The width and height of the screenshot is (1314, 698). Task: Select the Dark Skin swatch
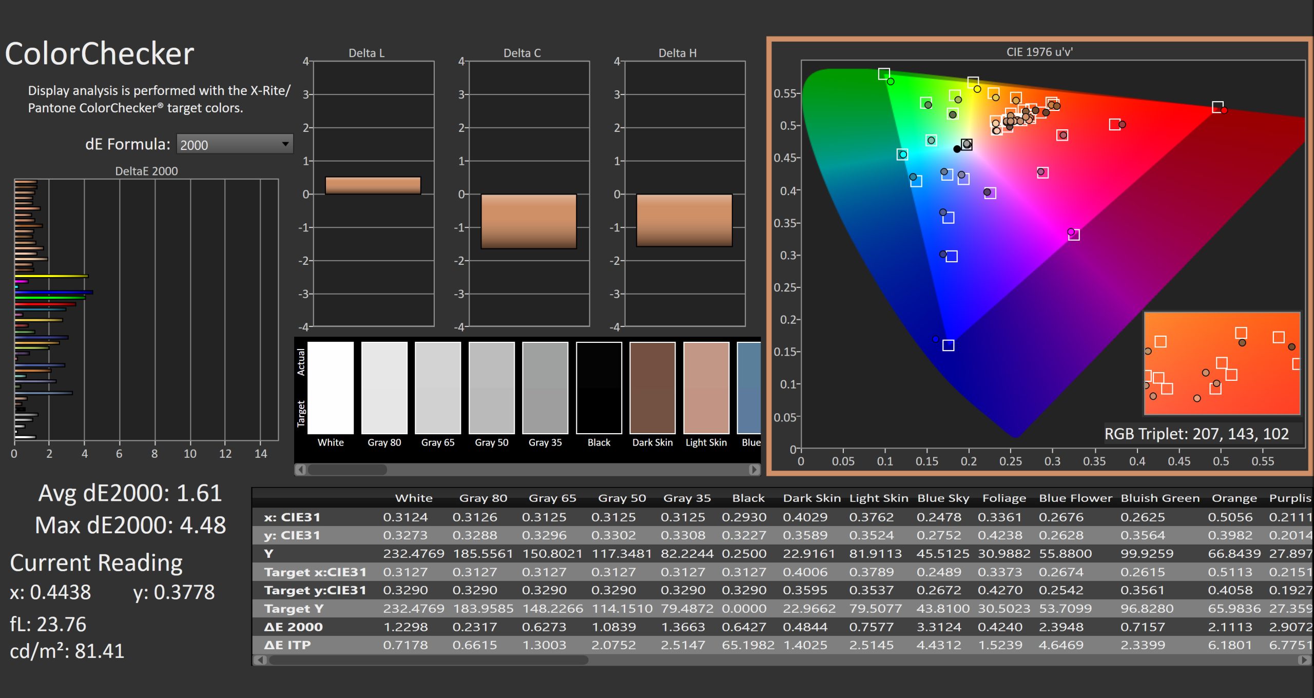click(x=652, y=388)
